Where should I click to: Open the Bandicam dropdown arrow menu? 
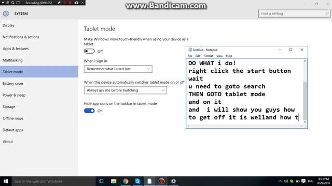pos(3,3)
